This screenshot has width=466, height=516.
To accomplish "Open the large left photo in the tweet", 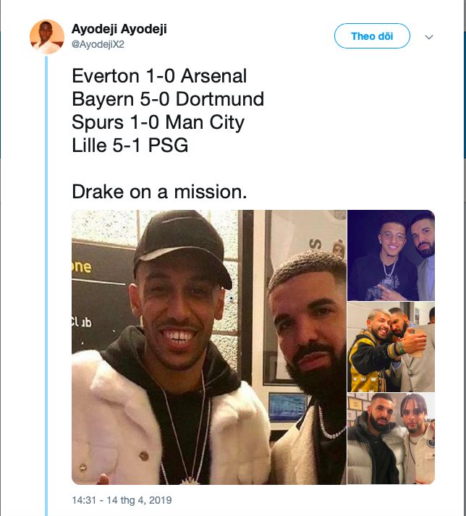I will [209, 347].
